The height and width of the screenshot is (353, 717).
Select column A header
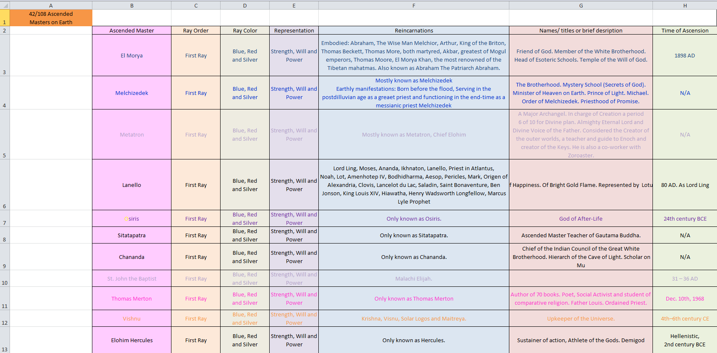[x=51, y=5]
